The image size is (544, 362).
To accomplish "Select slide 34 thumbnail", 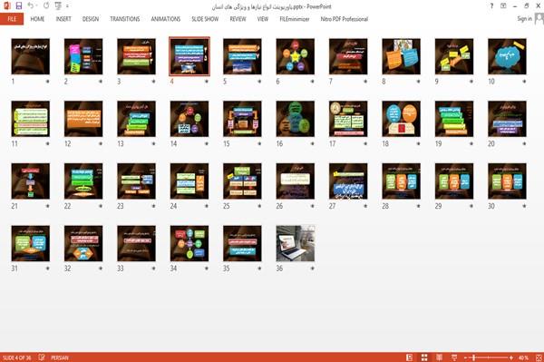I will (x=189, y=243).
